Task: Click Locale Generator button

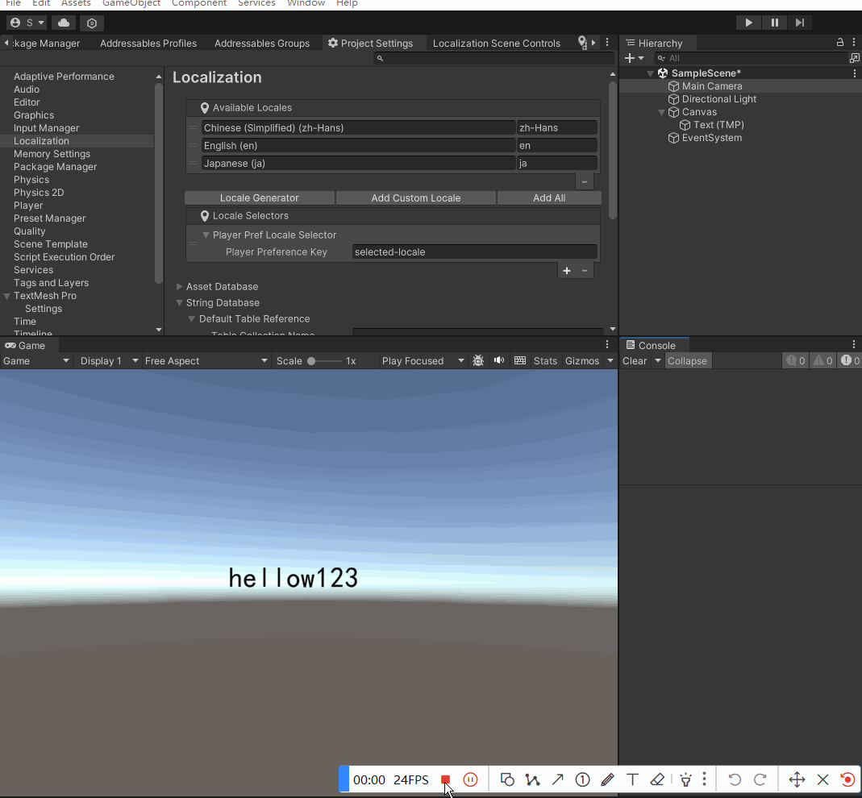Action: pyautogui.click(x=260, y=197)
